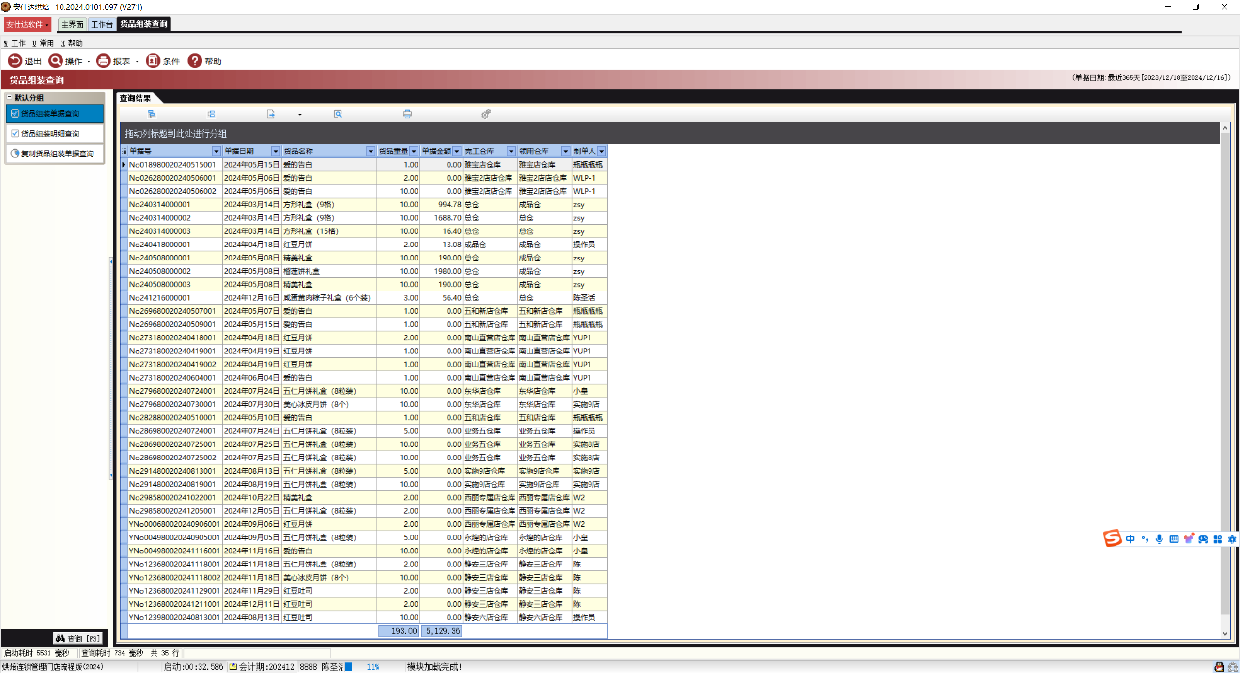The width and height of the screenshot is (1240, 673).
Task: Open the 单据号 column filter dropdown
Action: (x=216, y=151)
